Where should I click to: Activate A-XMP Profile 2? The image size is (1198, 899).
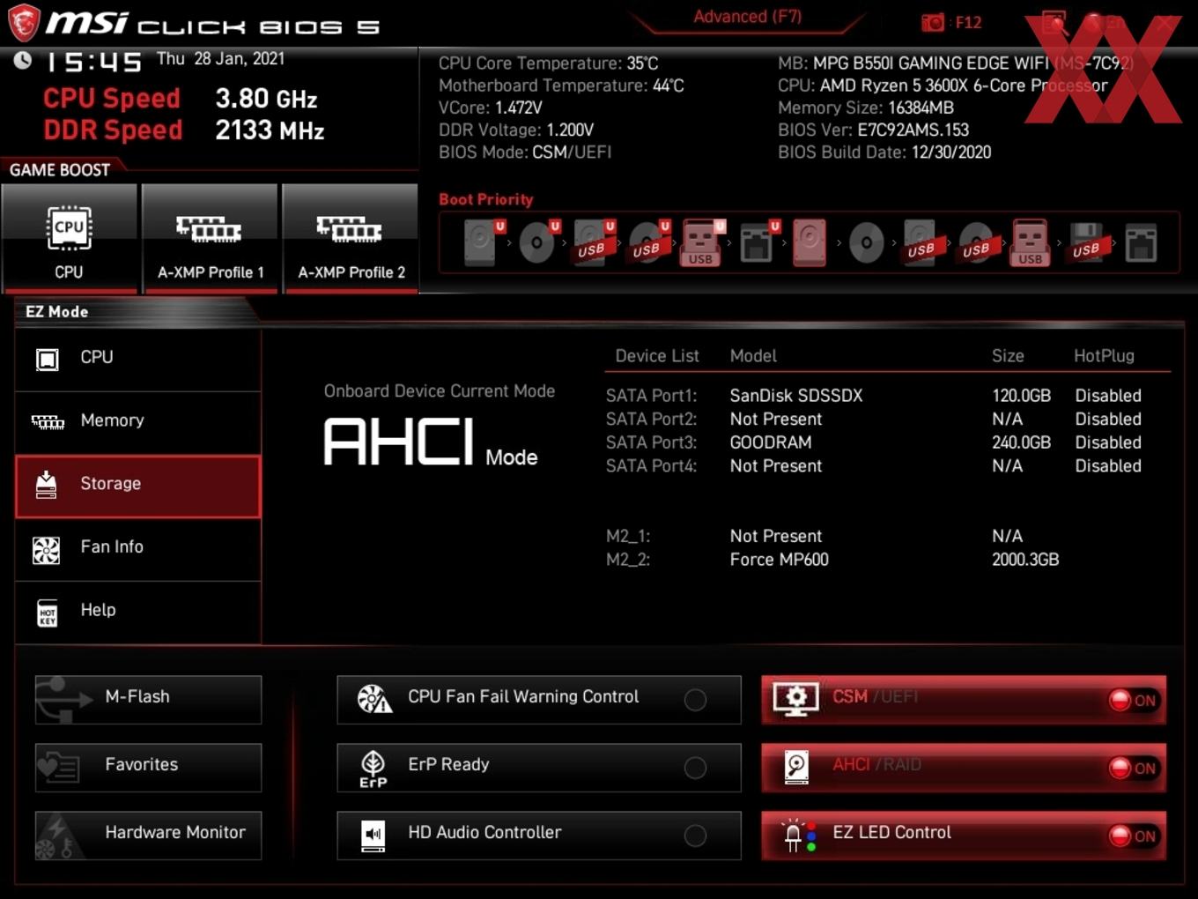pyautogui.click(x=351, y=237)
